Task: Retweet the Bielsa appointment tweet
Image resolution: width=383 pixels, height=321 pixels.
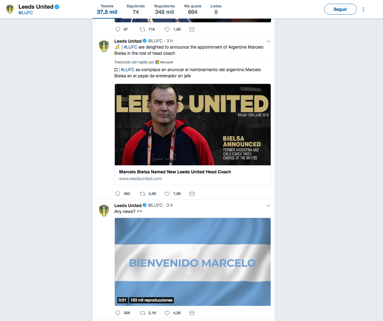Action: 142,194
